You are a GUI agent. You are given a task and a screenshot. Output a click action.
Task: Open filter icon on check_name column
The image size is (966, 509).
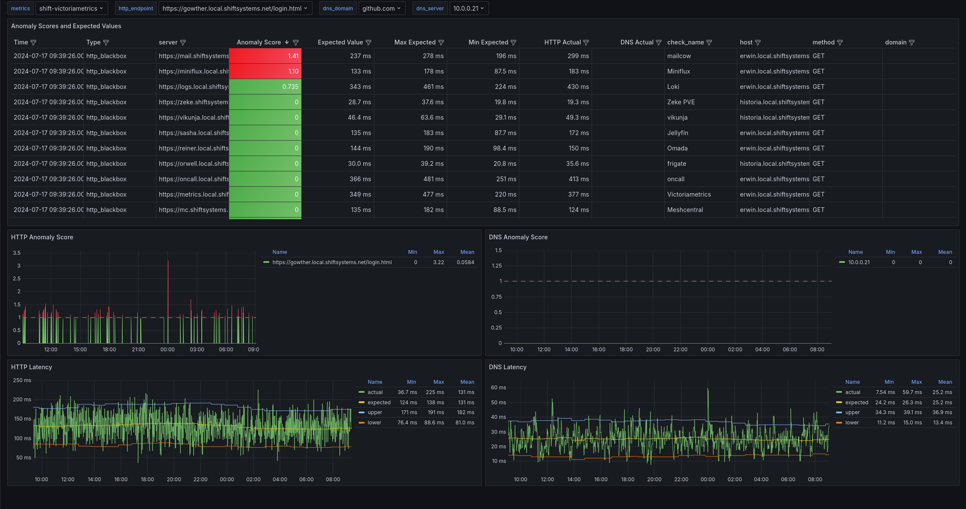[x=709, y=42]
